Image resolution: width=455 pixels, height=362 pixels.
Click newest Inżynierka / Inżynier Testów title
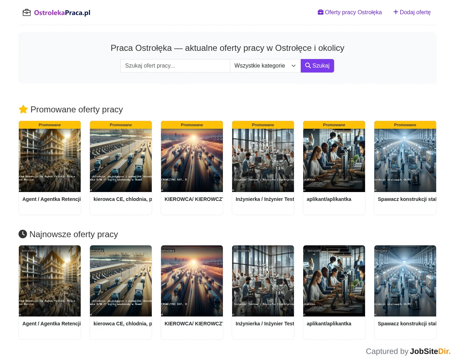point(265,324)
